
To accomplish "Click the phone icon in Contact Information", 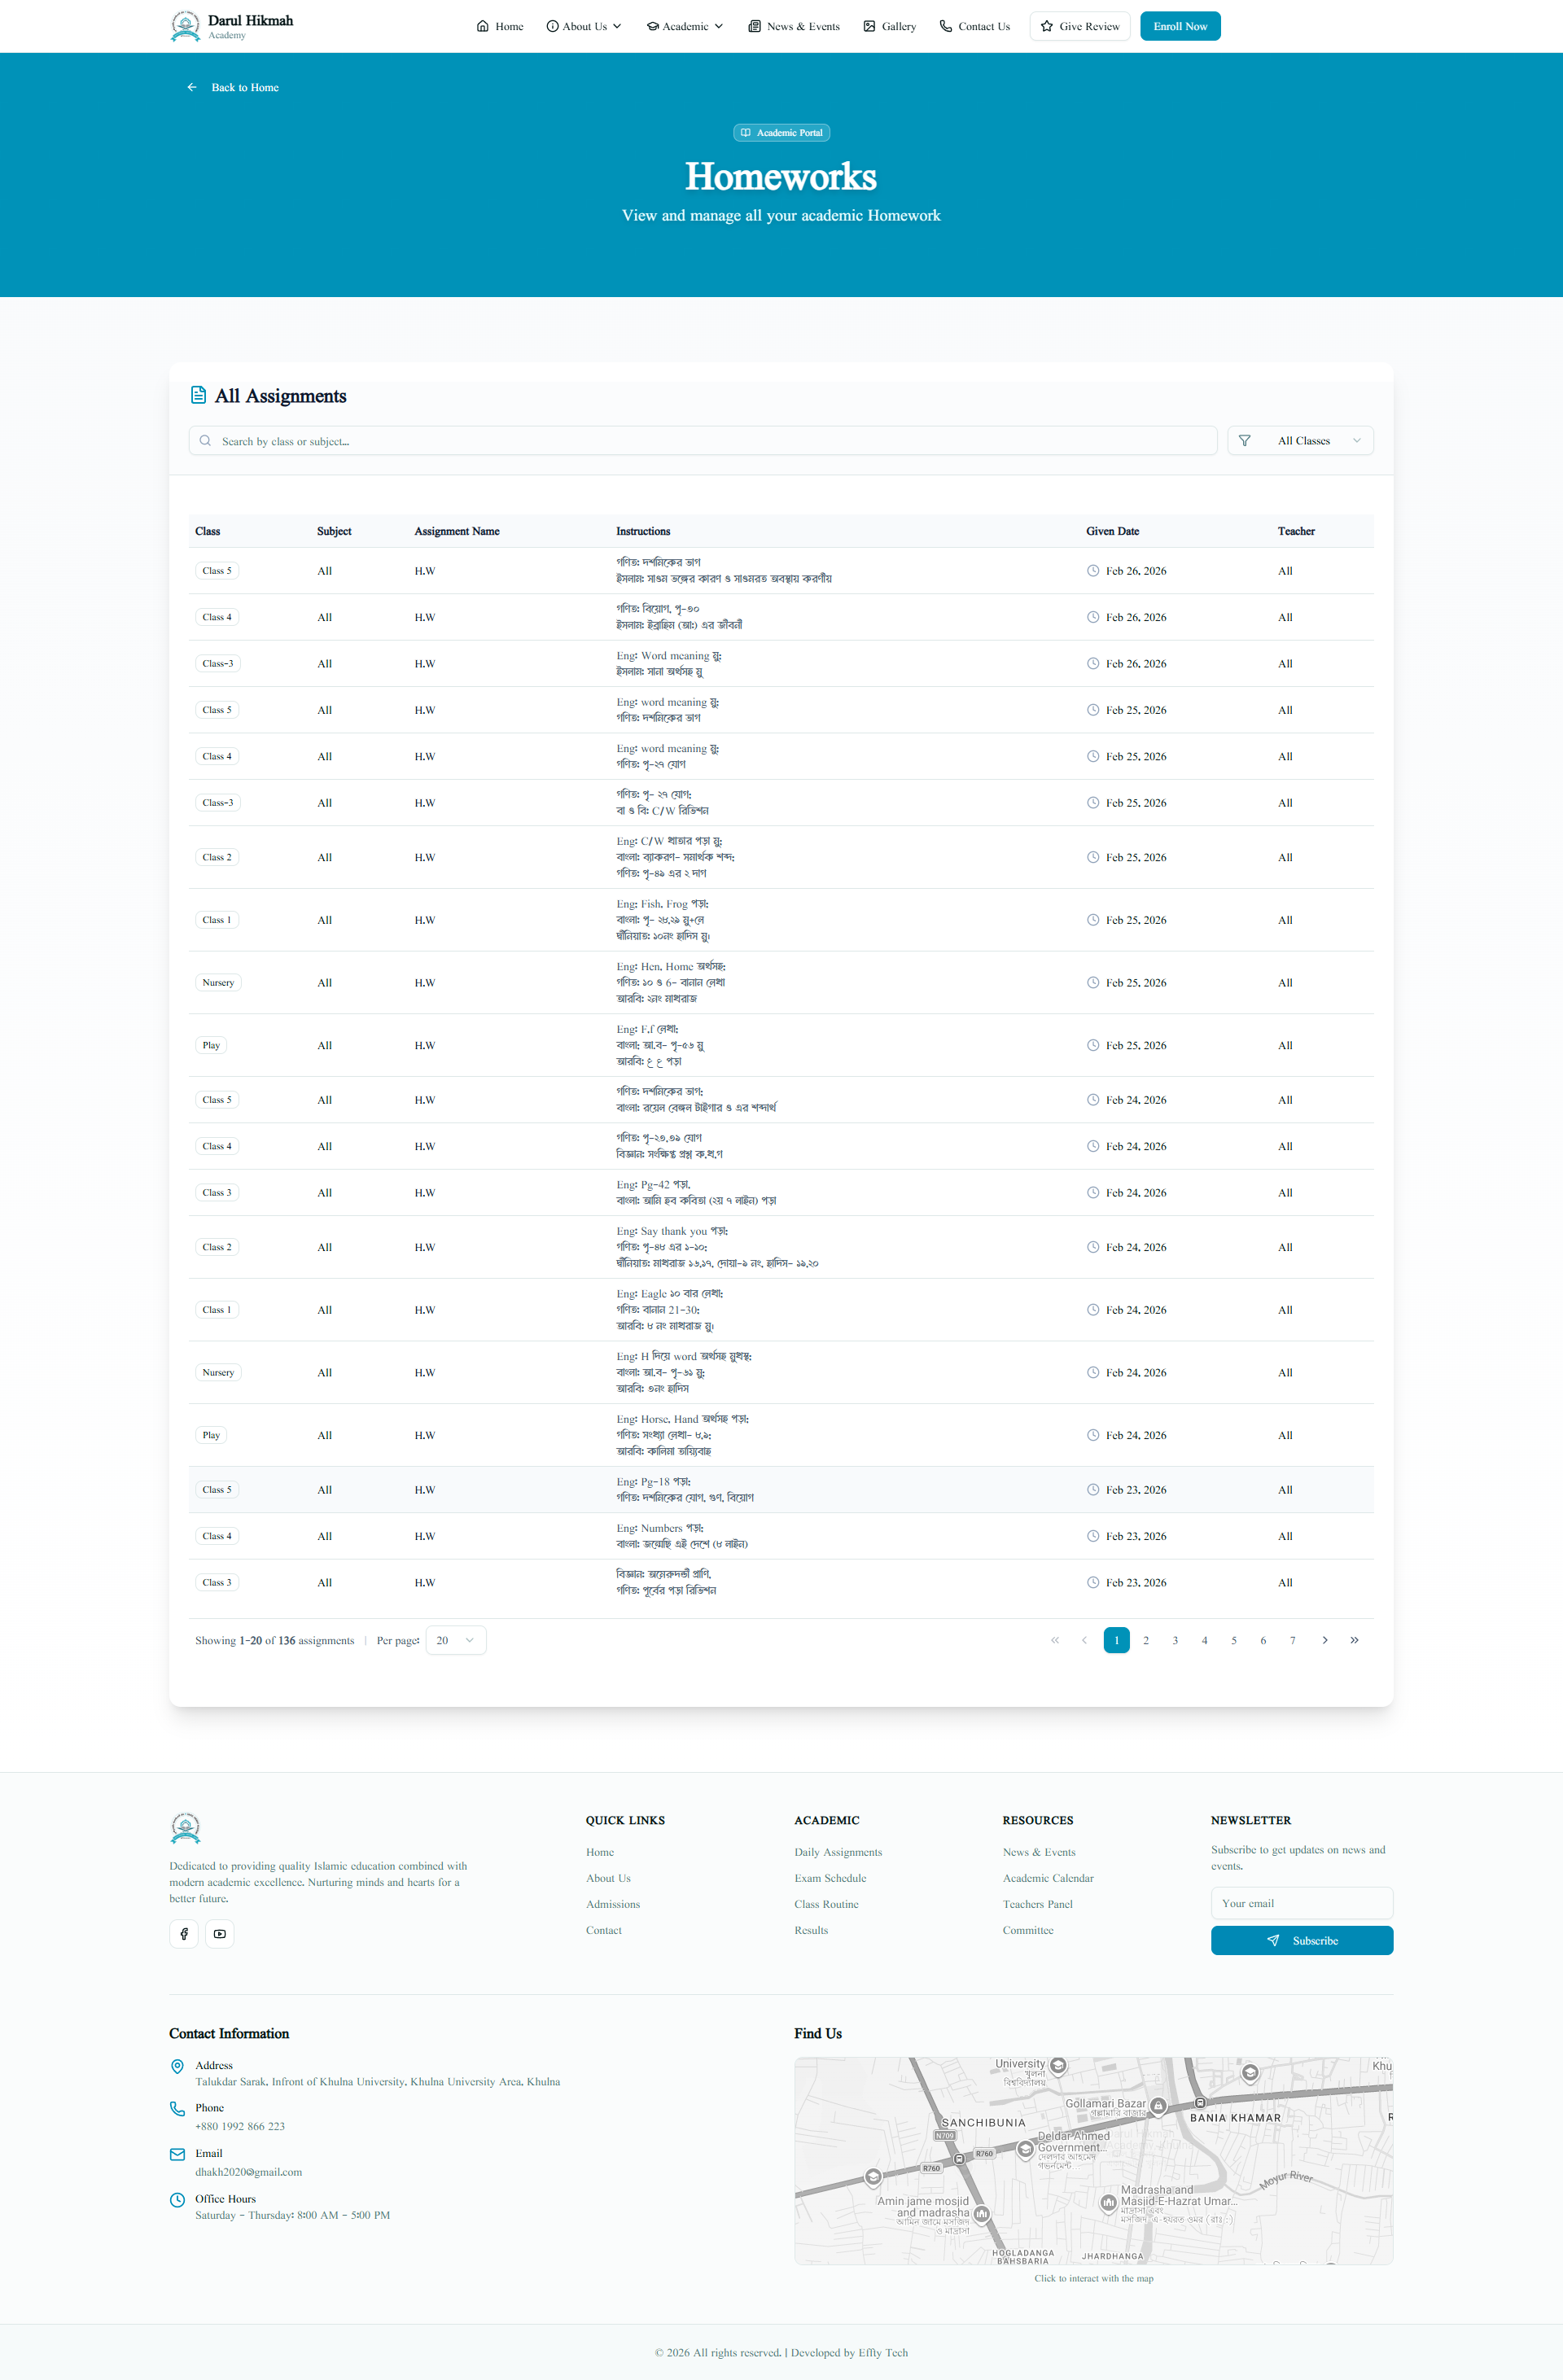I will point(177,2108).
